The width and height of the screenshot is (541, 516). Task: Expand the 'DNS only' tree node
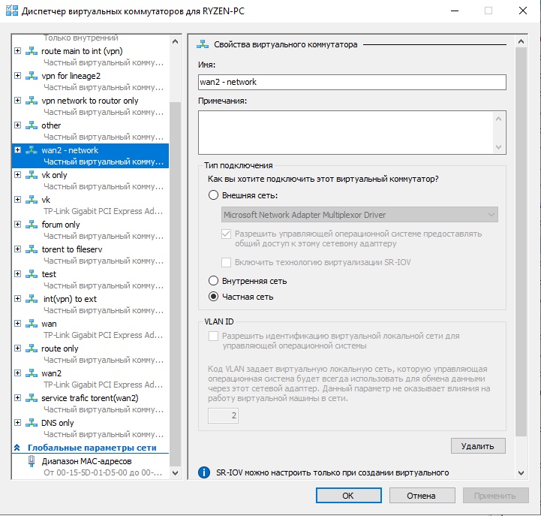pyautogui.click(x=17, y=423)
